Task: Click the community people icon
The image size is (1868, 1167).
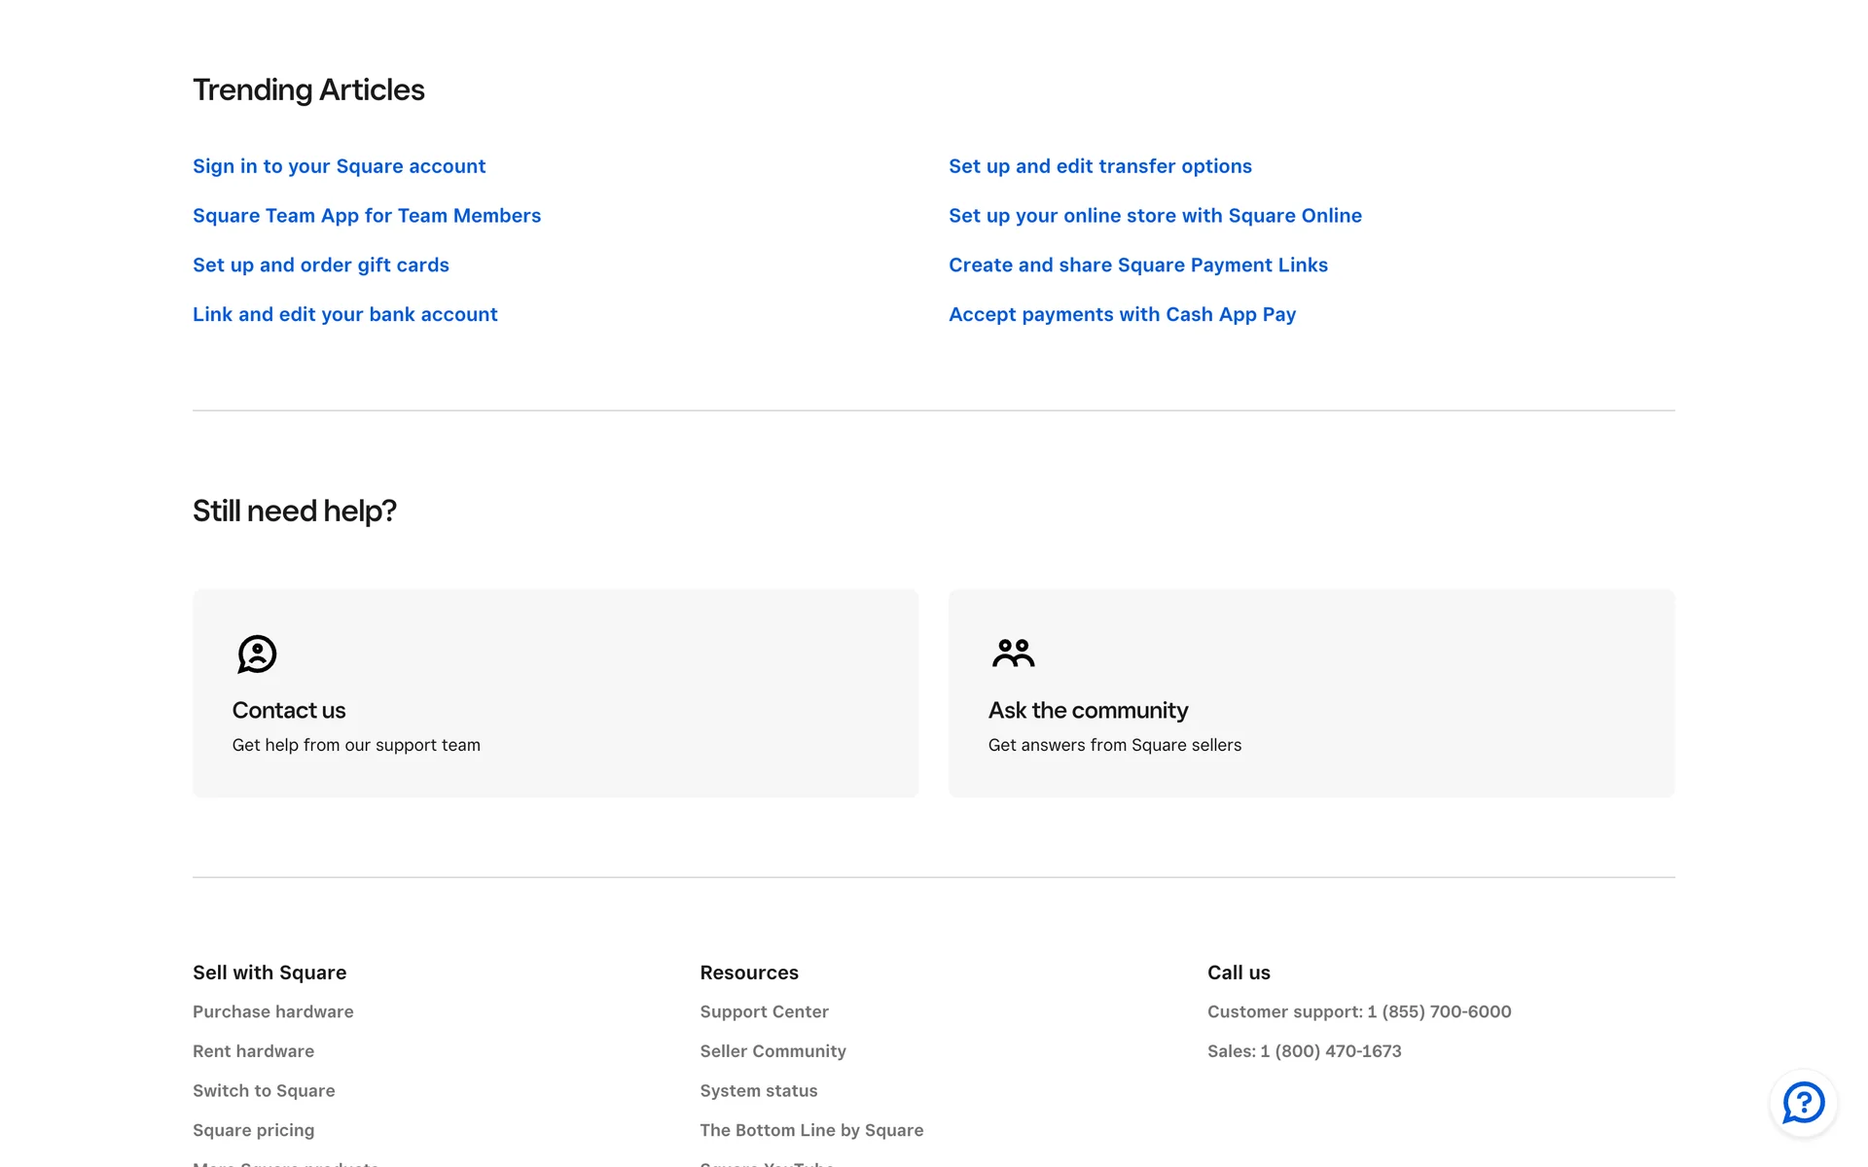Action: point(1013,653)
